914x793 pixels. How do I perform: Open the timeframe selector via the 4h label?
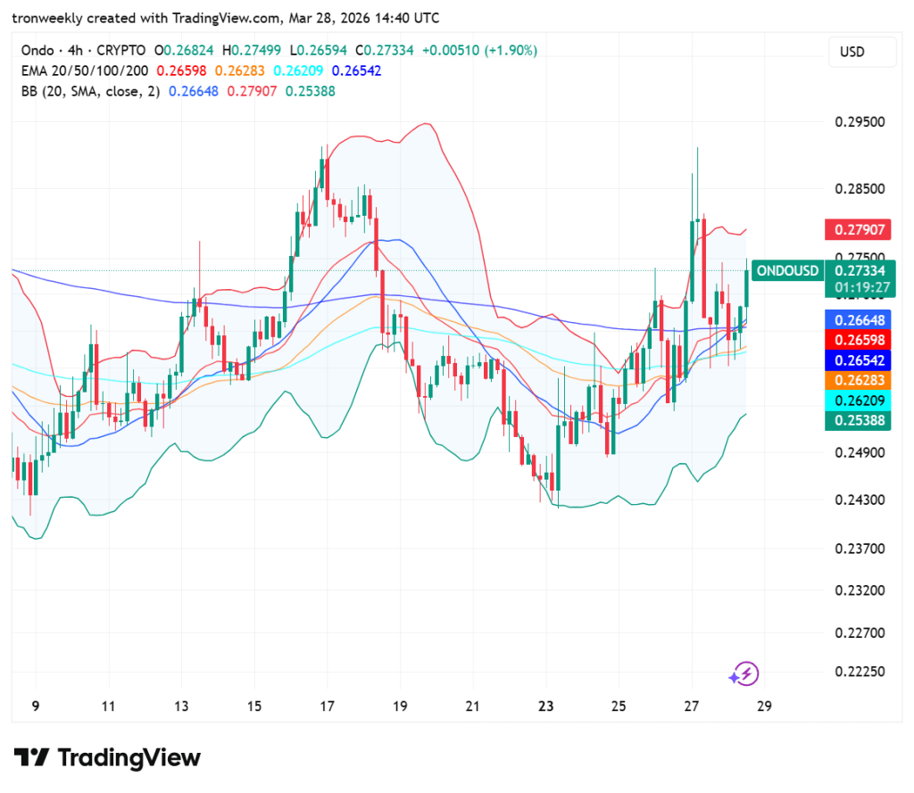coord(69,50)
